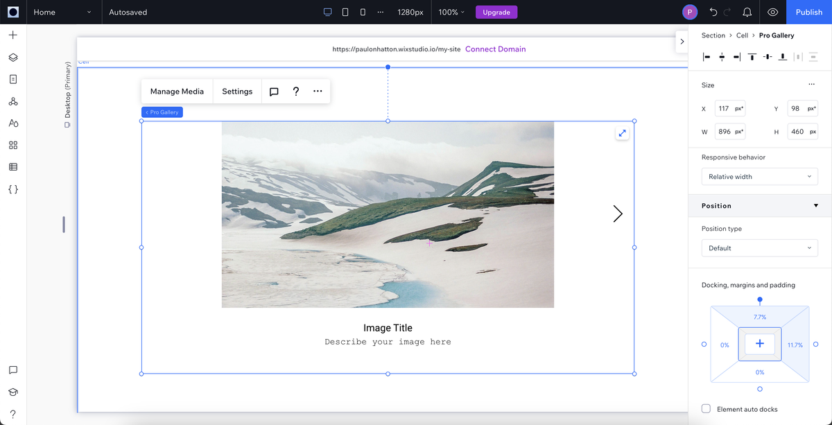
Task: Open the Pages panel
Action: tap(12, 78)
